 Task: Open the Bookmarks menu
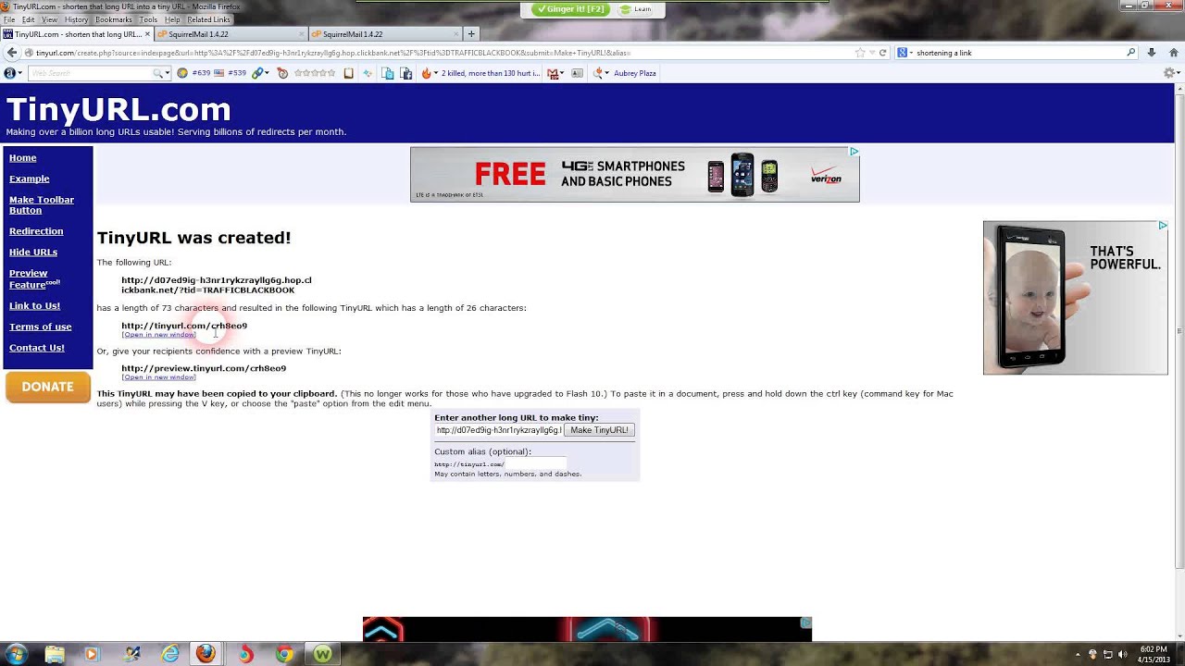point(114,19)
